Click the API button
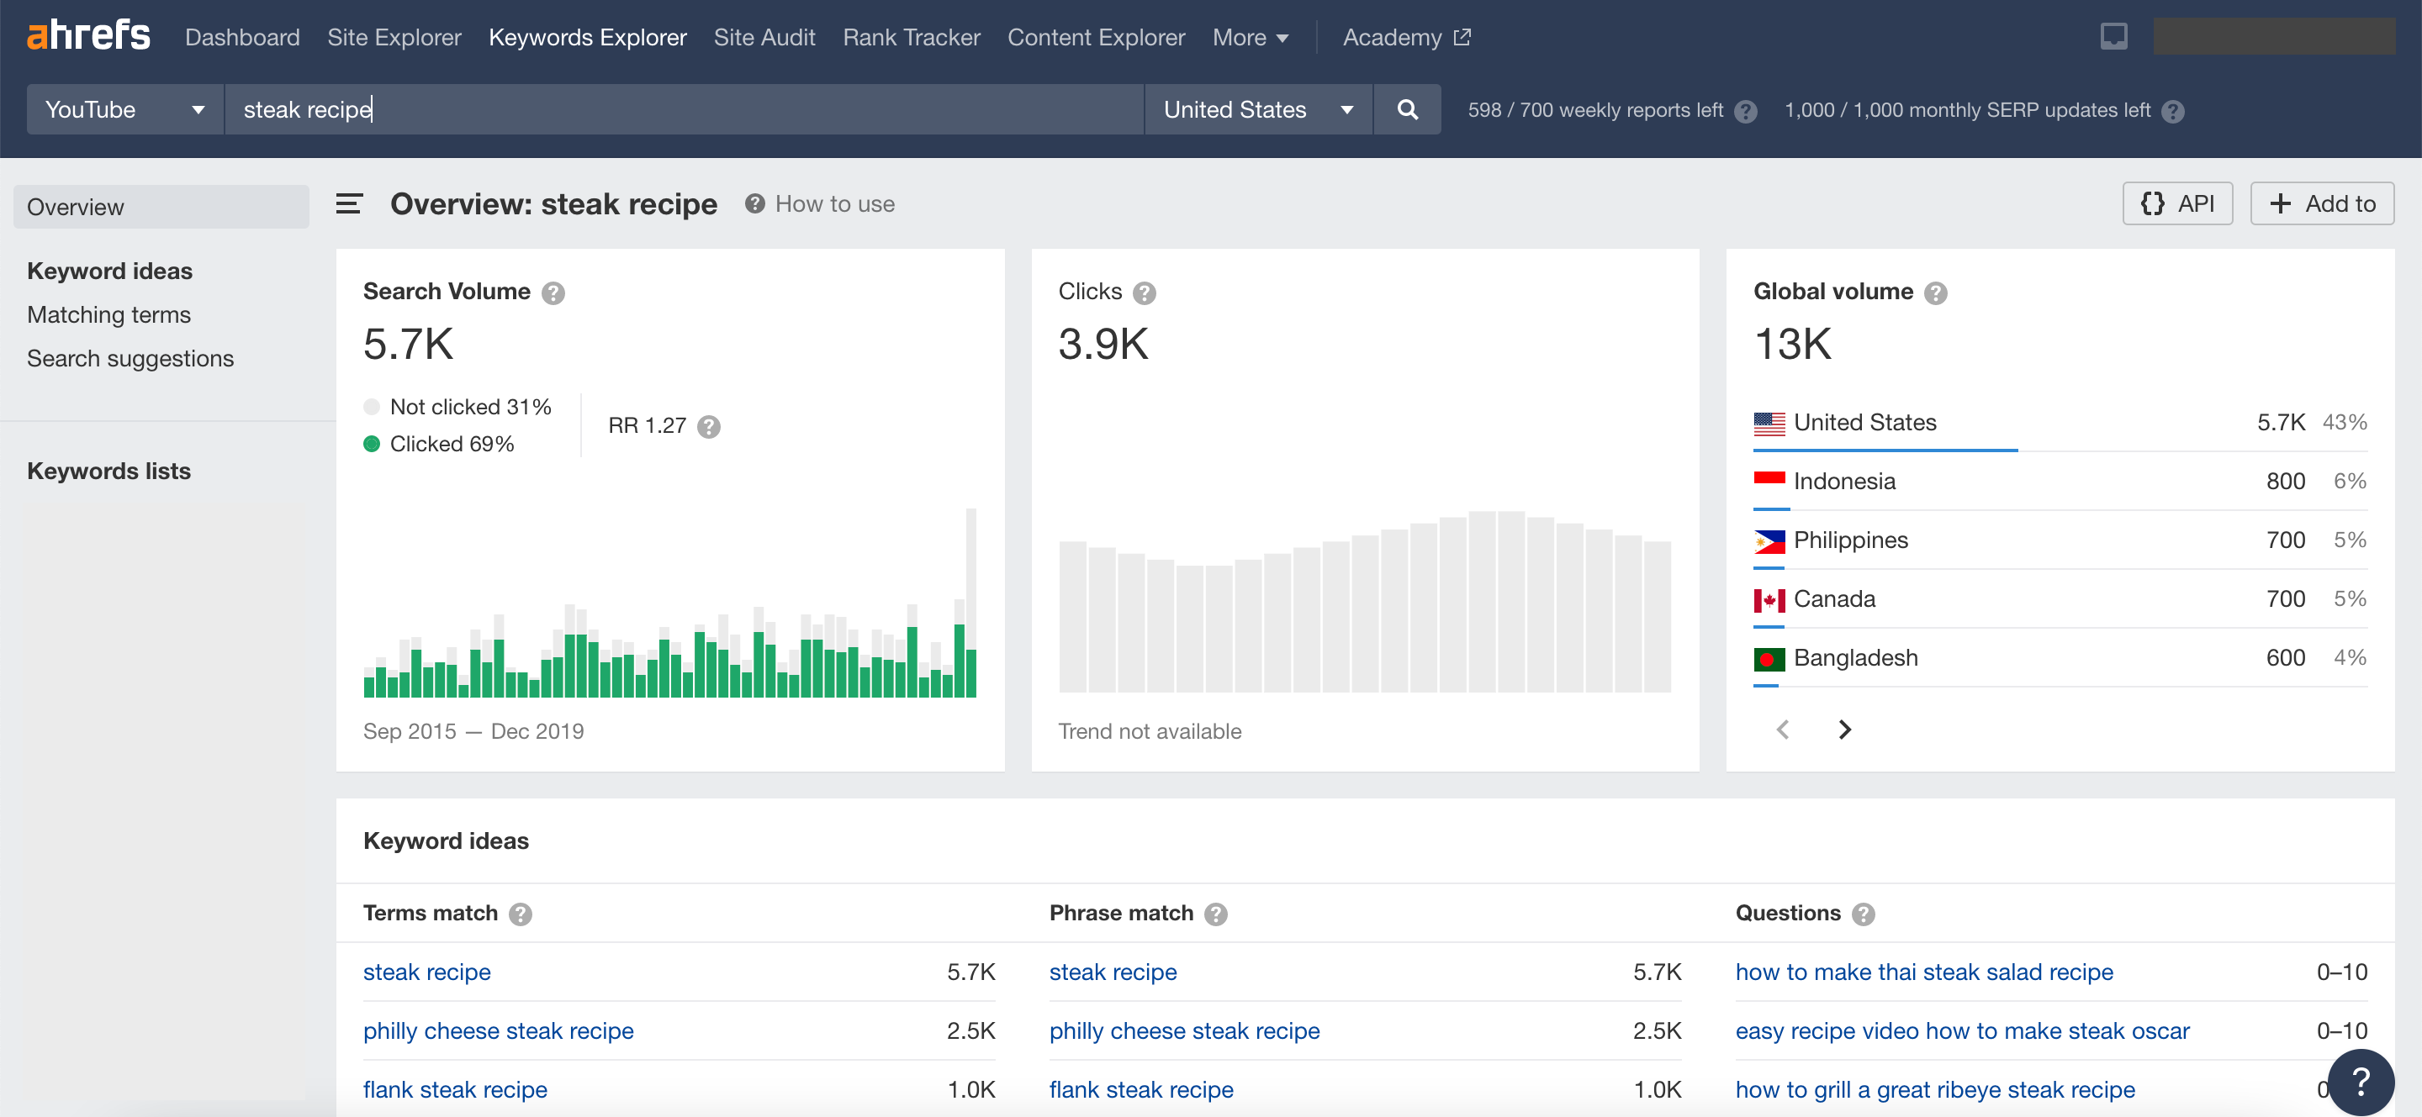Viewport: 2422px width, 1117px height. 2176,204
